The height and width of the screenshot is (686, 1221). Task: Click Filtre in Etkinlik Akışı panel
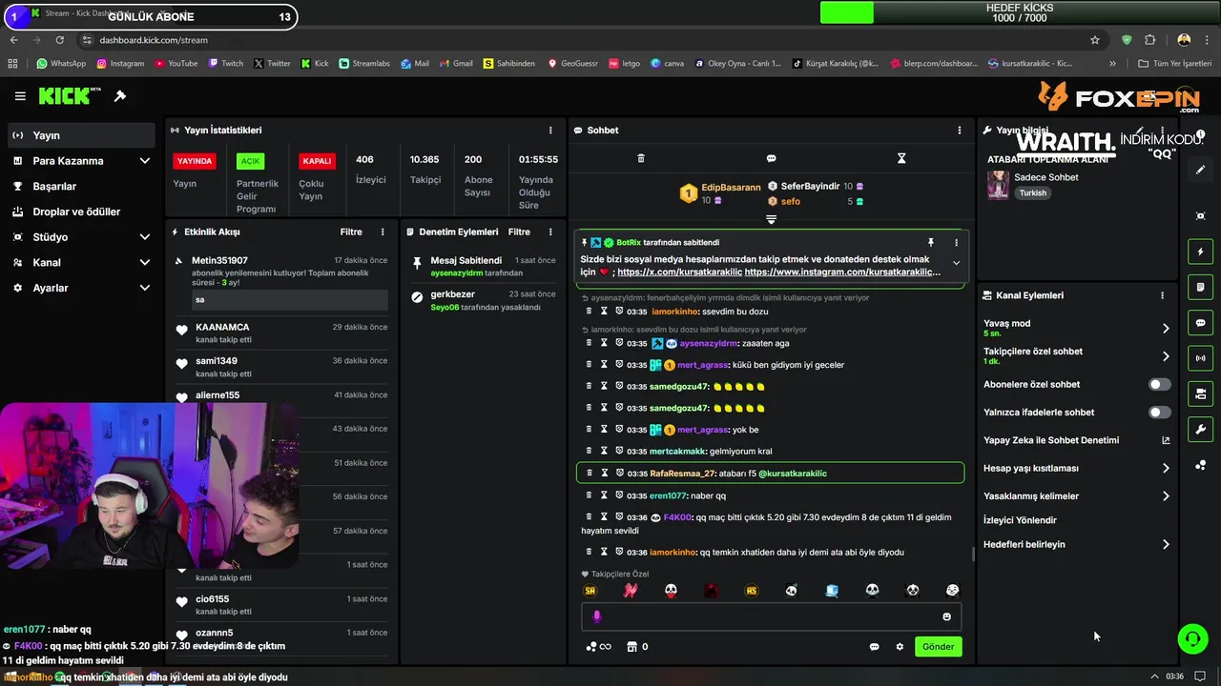coord(351,232)
